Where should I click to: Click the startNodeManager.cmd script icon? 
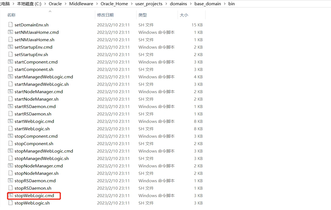point(10,92)
